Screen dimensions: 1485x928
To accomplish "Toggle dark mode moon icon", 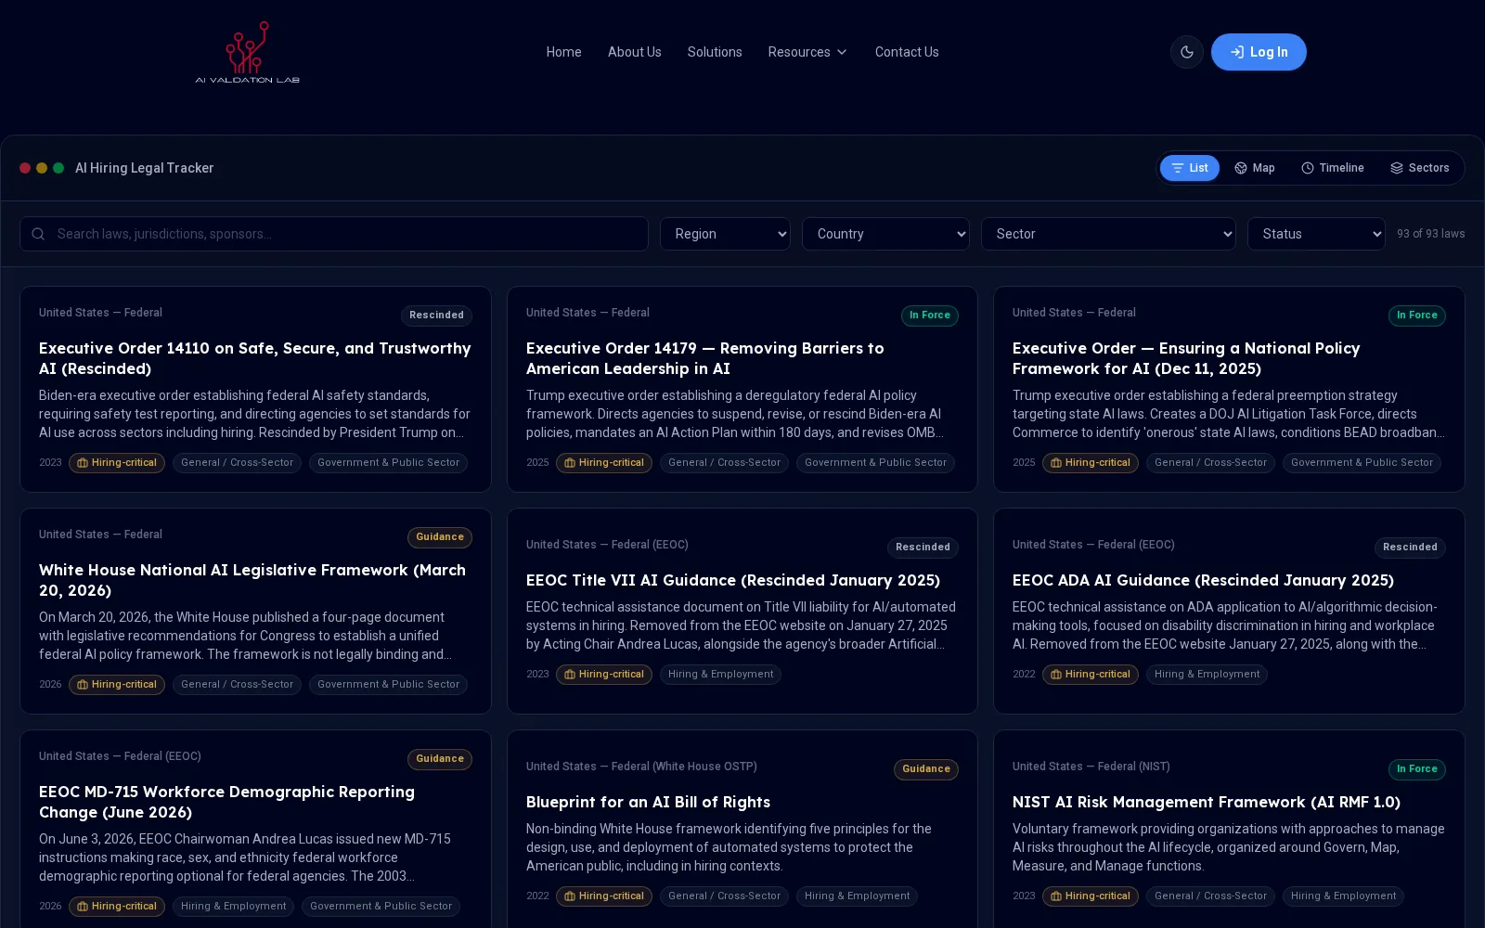I will click(x=1186, y=52).
